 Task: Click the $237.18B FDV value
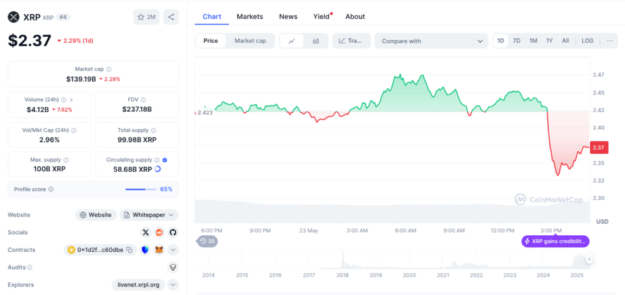(137, 109)
